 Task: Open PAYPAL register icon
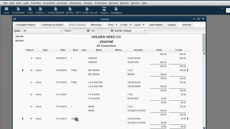[70, 10]
